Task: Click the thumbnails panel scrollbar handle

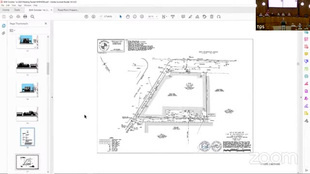Action: [48, 69]
